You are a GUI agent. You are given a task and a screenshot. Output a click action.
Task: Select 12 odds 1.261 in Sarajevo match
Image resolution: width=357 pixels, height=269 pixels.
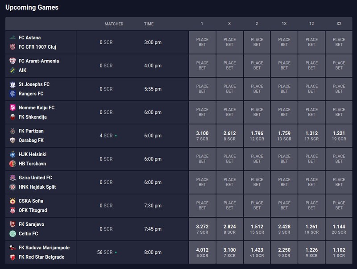(x=311, y=229)
